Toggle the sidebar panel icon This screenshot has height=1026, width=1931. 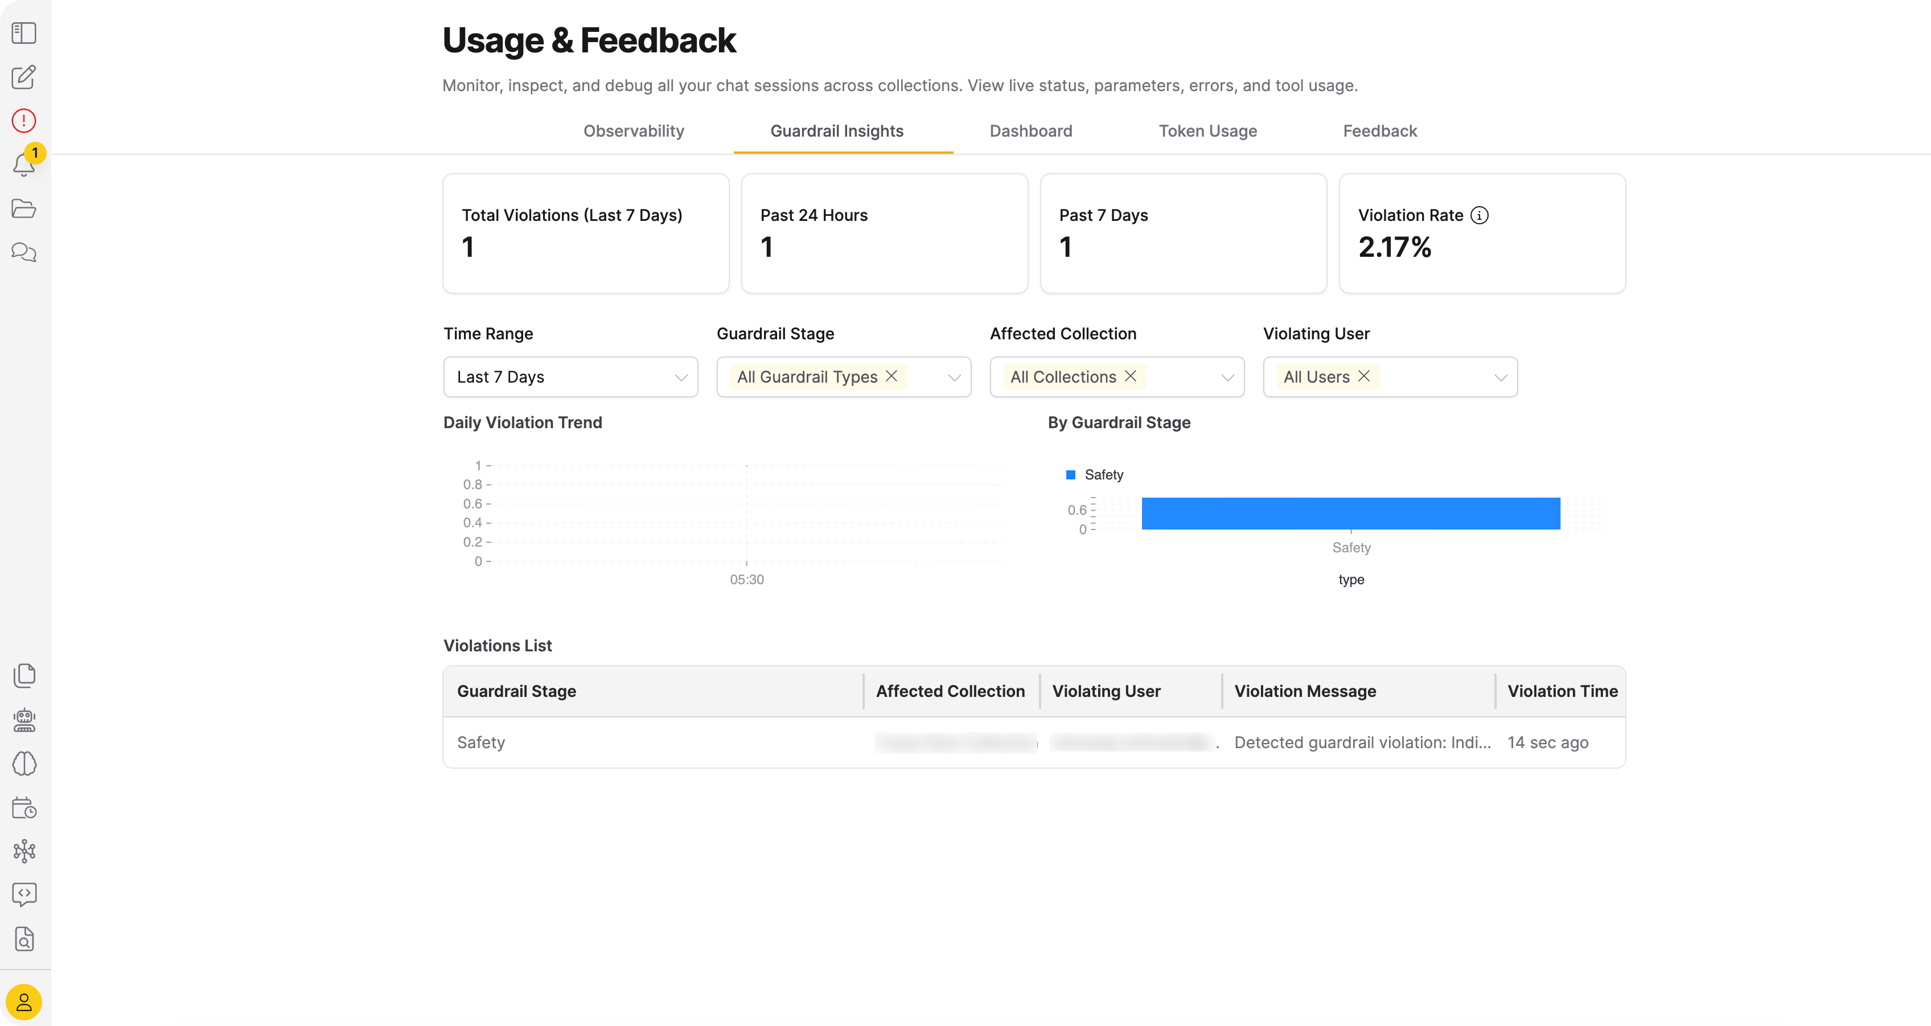pyautogui.click(x=24, y=33)
